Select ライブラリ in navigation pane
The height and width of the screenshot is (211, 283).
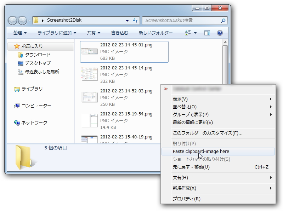click(32, 89)
